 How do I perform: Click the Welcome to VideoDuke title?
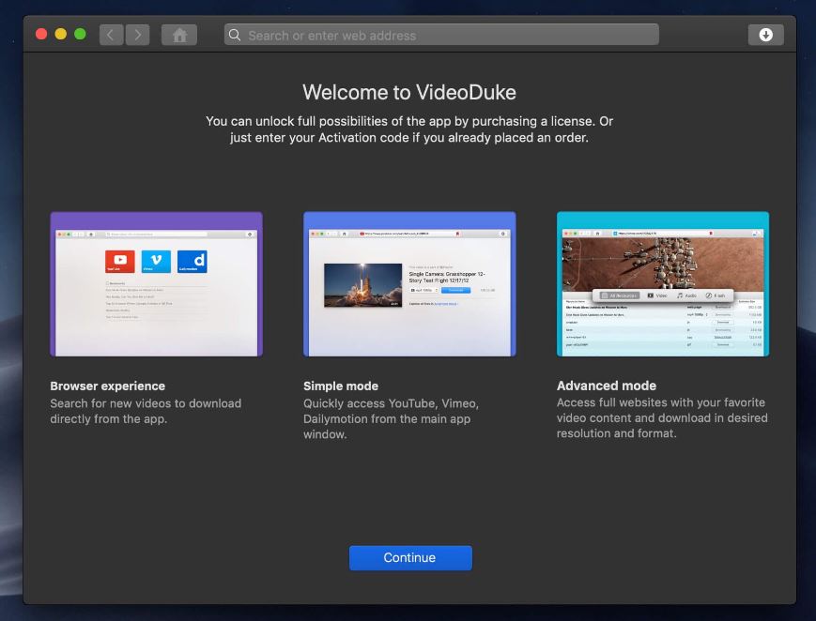(409, 92)
